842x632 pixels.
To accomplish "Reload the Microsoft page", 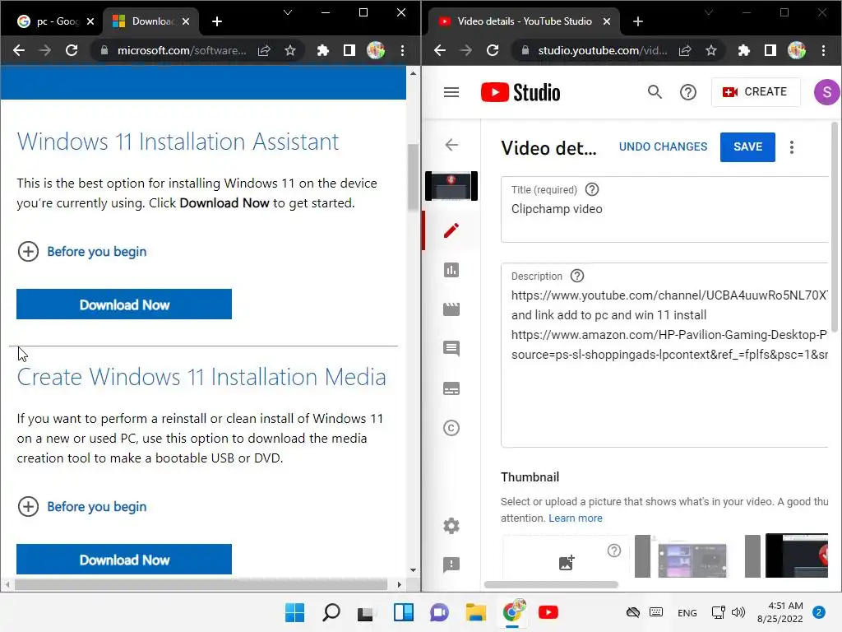I will [72, 50].
